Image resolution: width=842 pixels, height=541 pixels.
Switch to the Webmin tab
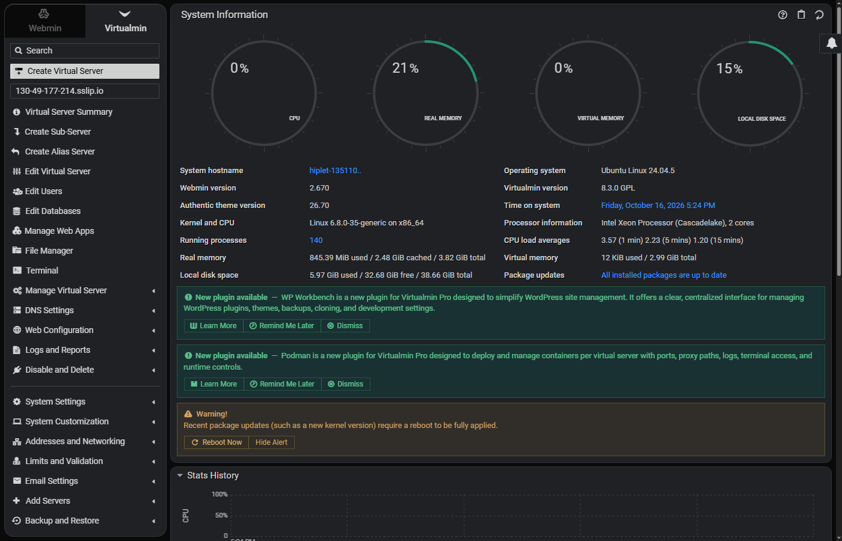click(45, 21)
